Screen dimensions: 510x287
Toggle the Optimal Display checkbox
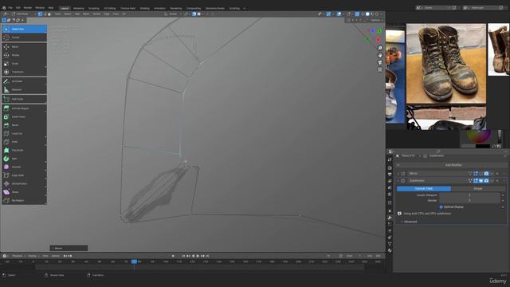[x=441, y=207]
